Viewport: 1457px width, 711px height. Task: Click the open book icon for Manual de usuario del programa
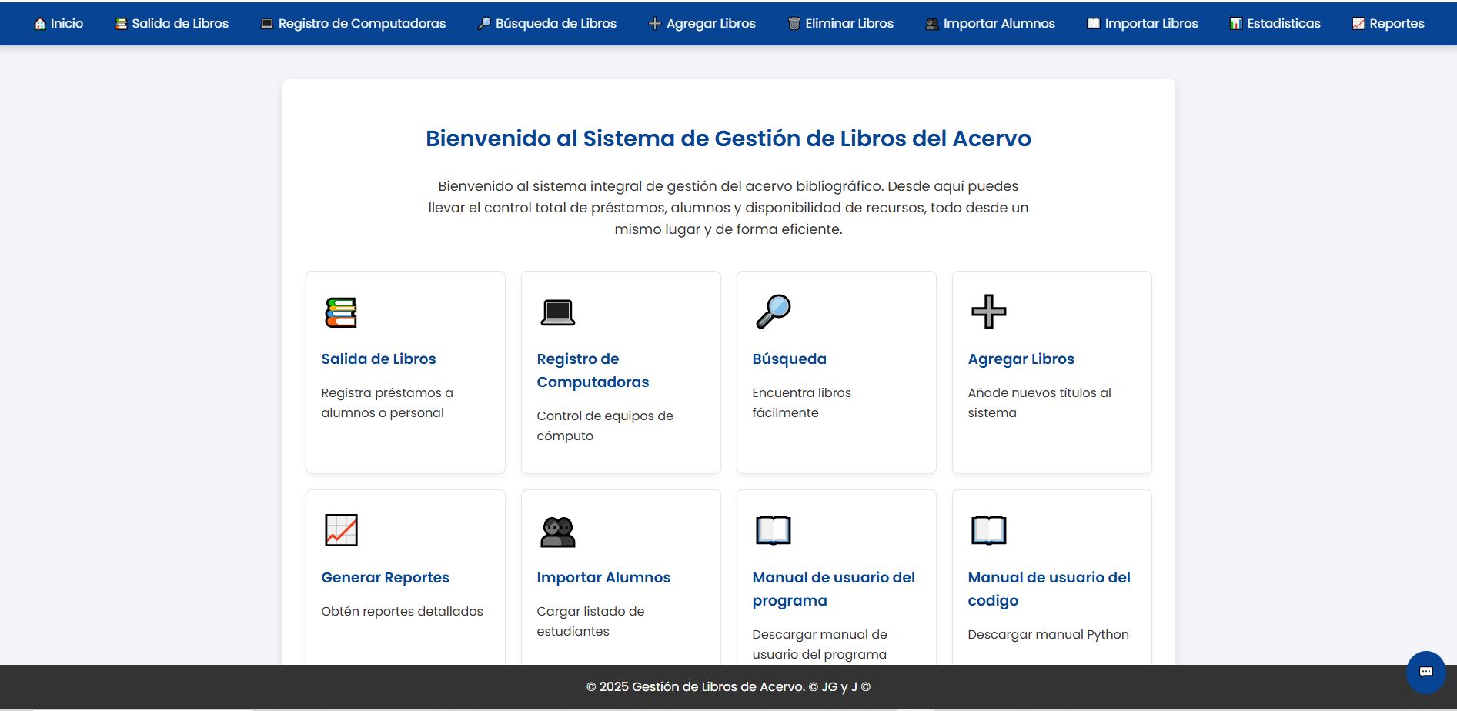(772, 530)
